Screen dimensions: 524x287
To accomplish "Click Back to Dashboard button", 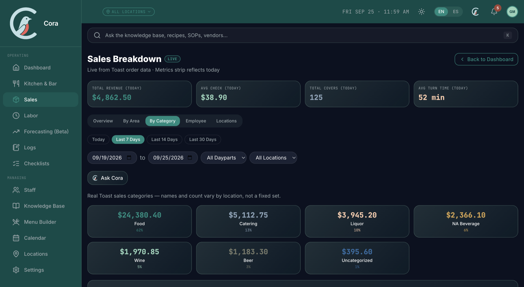I will (x=486, y=59).
